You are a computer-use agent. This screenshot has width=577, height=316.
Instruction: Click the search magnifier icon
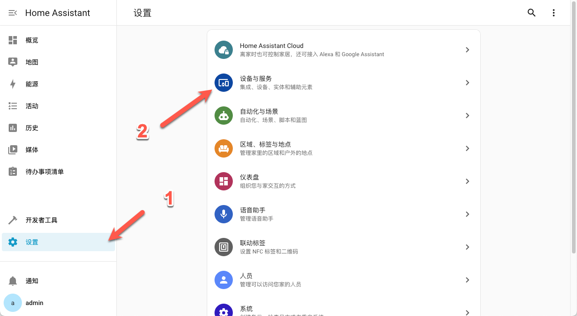pyautogui.click(x=531, y=12)
